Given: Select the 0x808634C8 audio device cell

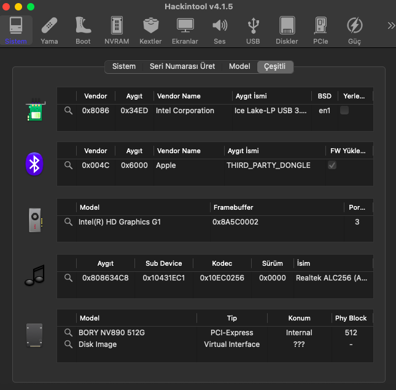Looking at the screenshot, I should pos(106,278).
